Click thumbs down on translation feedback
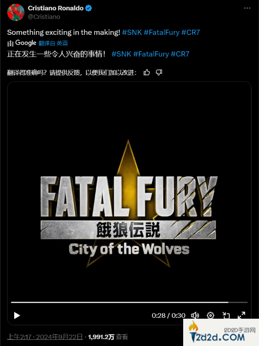The width and height of the screenshot is (259, 346). 159,72
